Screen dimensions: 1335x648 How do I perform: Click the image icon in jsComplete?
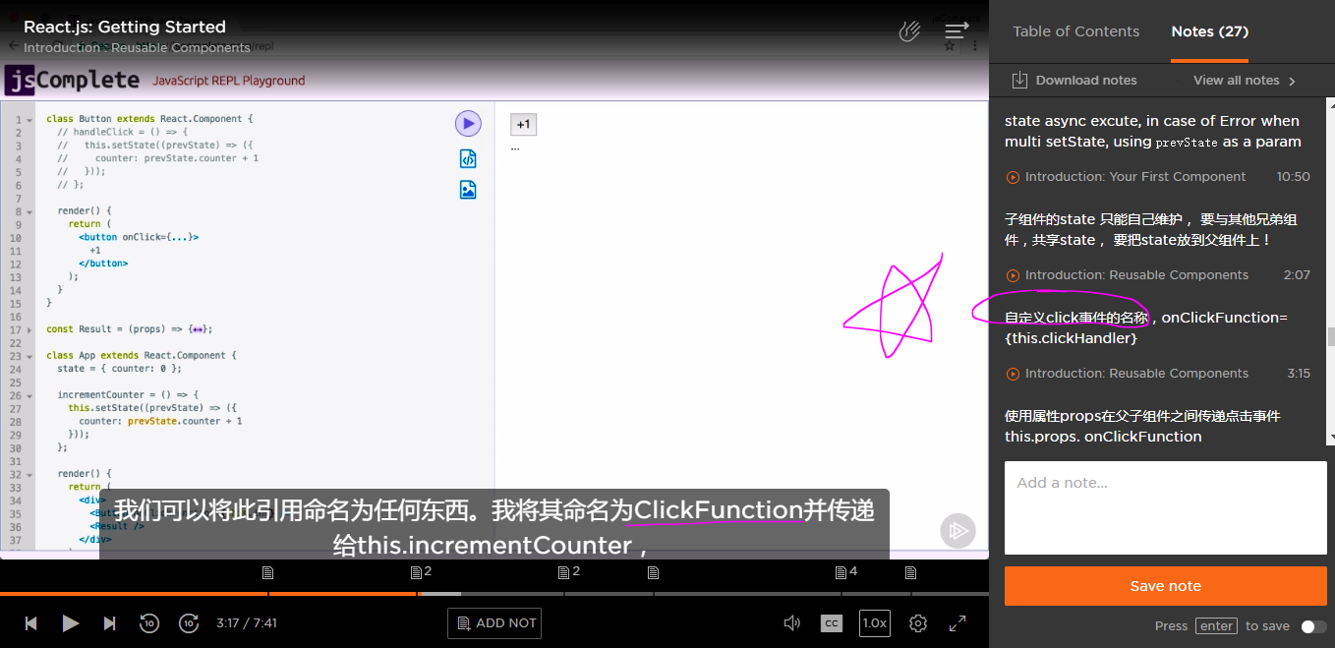point(468,190)
